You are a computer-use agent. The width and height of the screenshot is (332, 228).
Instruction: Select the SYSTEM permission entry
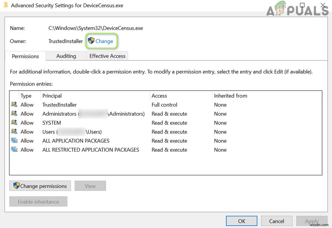click(x=166, y=123)
